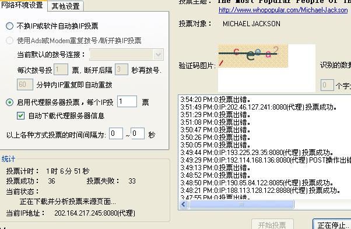This screenshot has height=229, width=351.
Task: Click the 每次拨号投 votes field
Action: point(61,69)
